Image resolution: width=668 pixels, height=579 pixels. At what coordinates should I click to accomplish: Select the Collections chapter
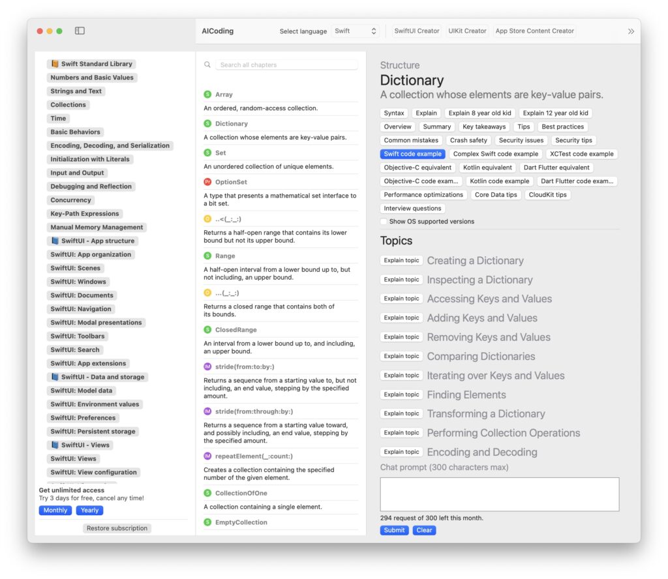(68, 105)
